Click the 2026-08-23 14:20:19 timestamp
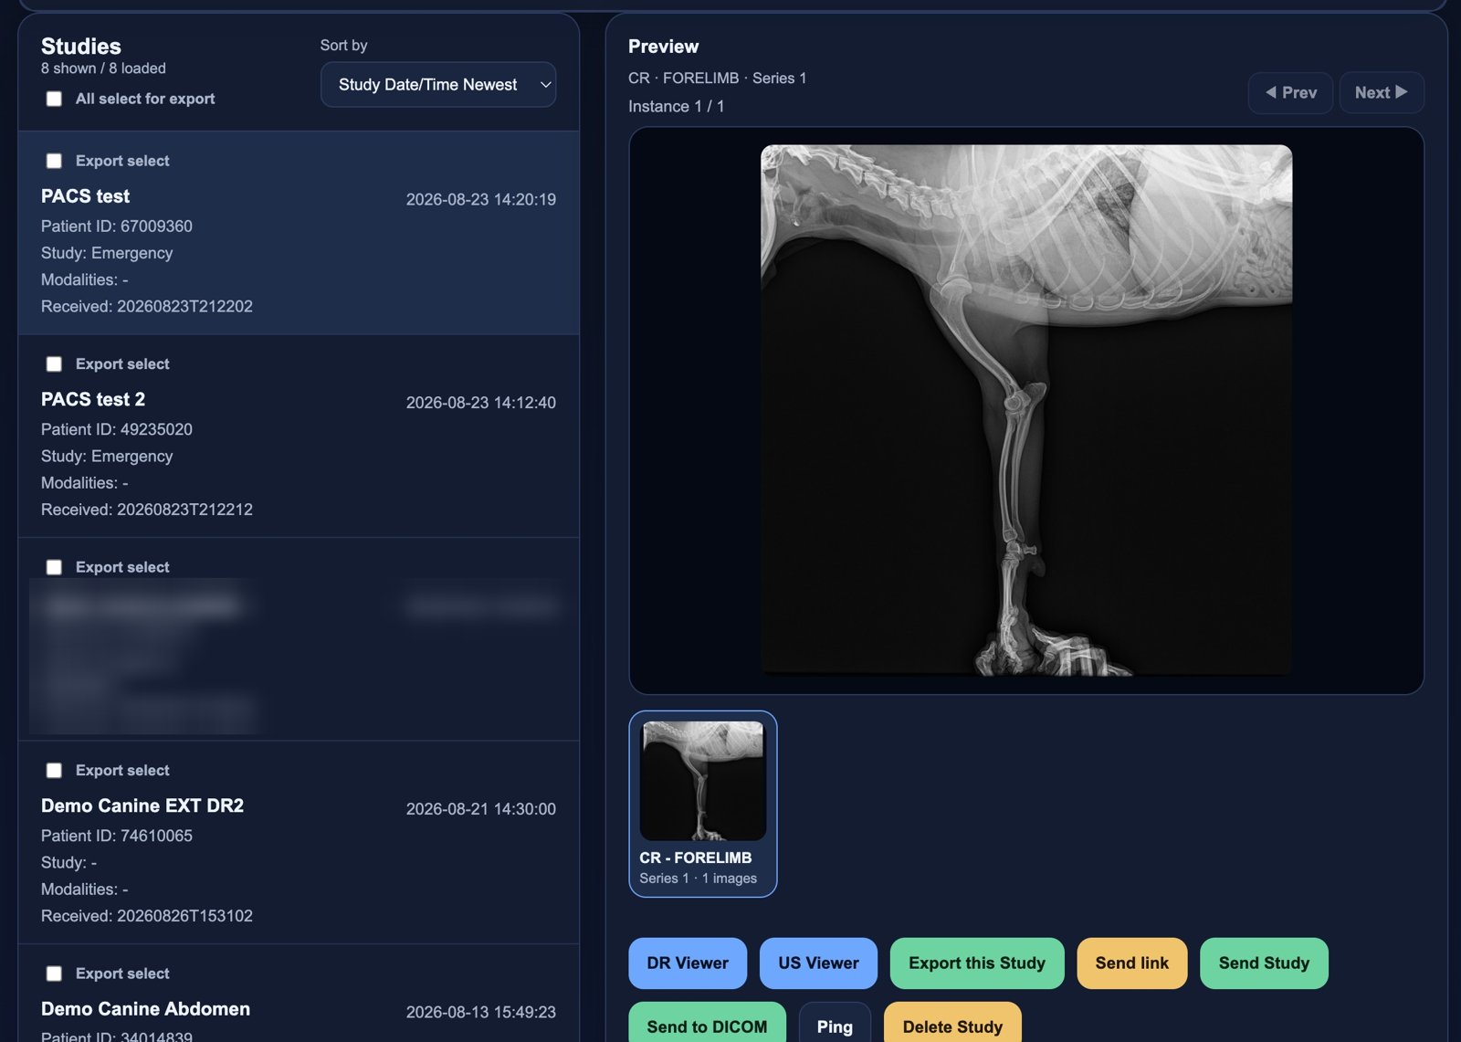The image size is (1461, 1042). pyautogui.click(x=481, y=199)
